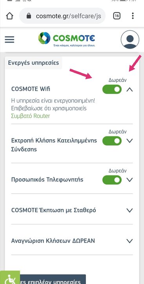Open the hamburger navigation menu
This screenshot has width=144, height=284.
coord(9,39)
